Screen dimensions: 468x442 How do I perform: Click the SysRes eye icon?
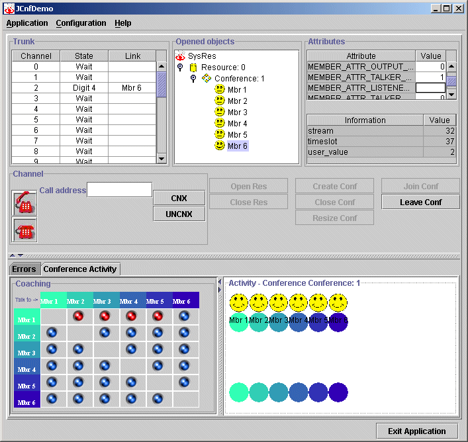180,56
